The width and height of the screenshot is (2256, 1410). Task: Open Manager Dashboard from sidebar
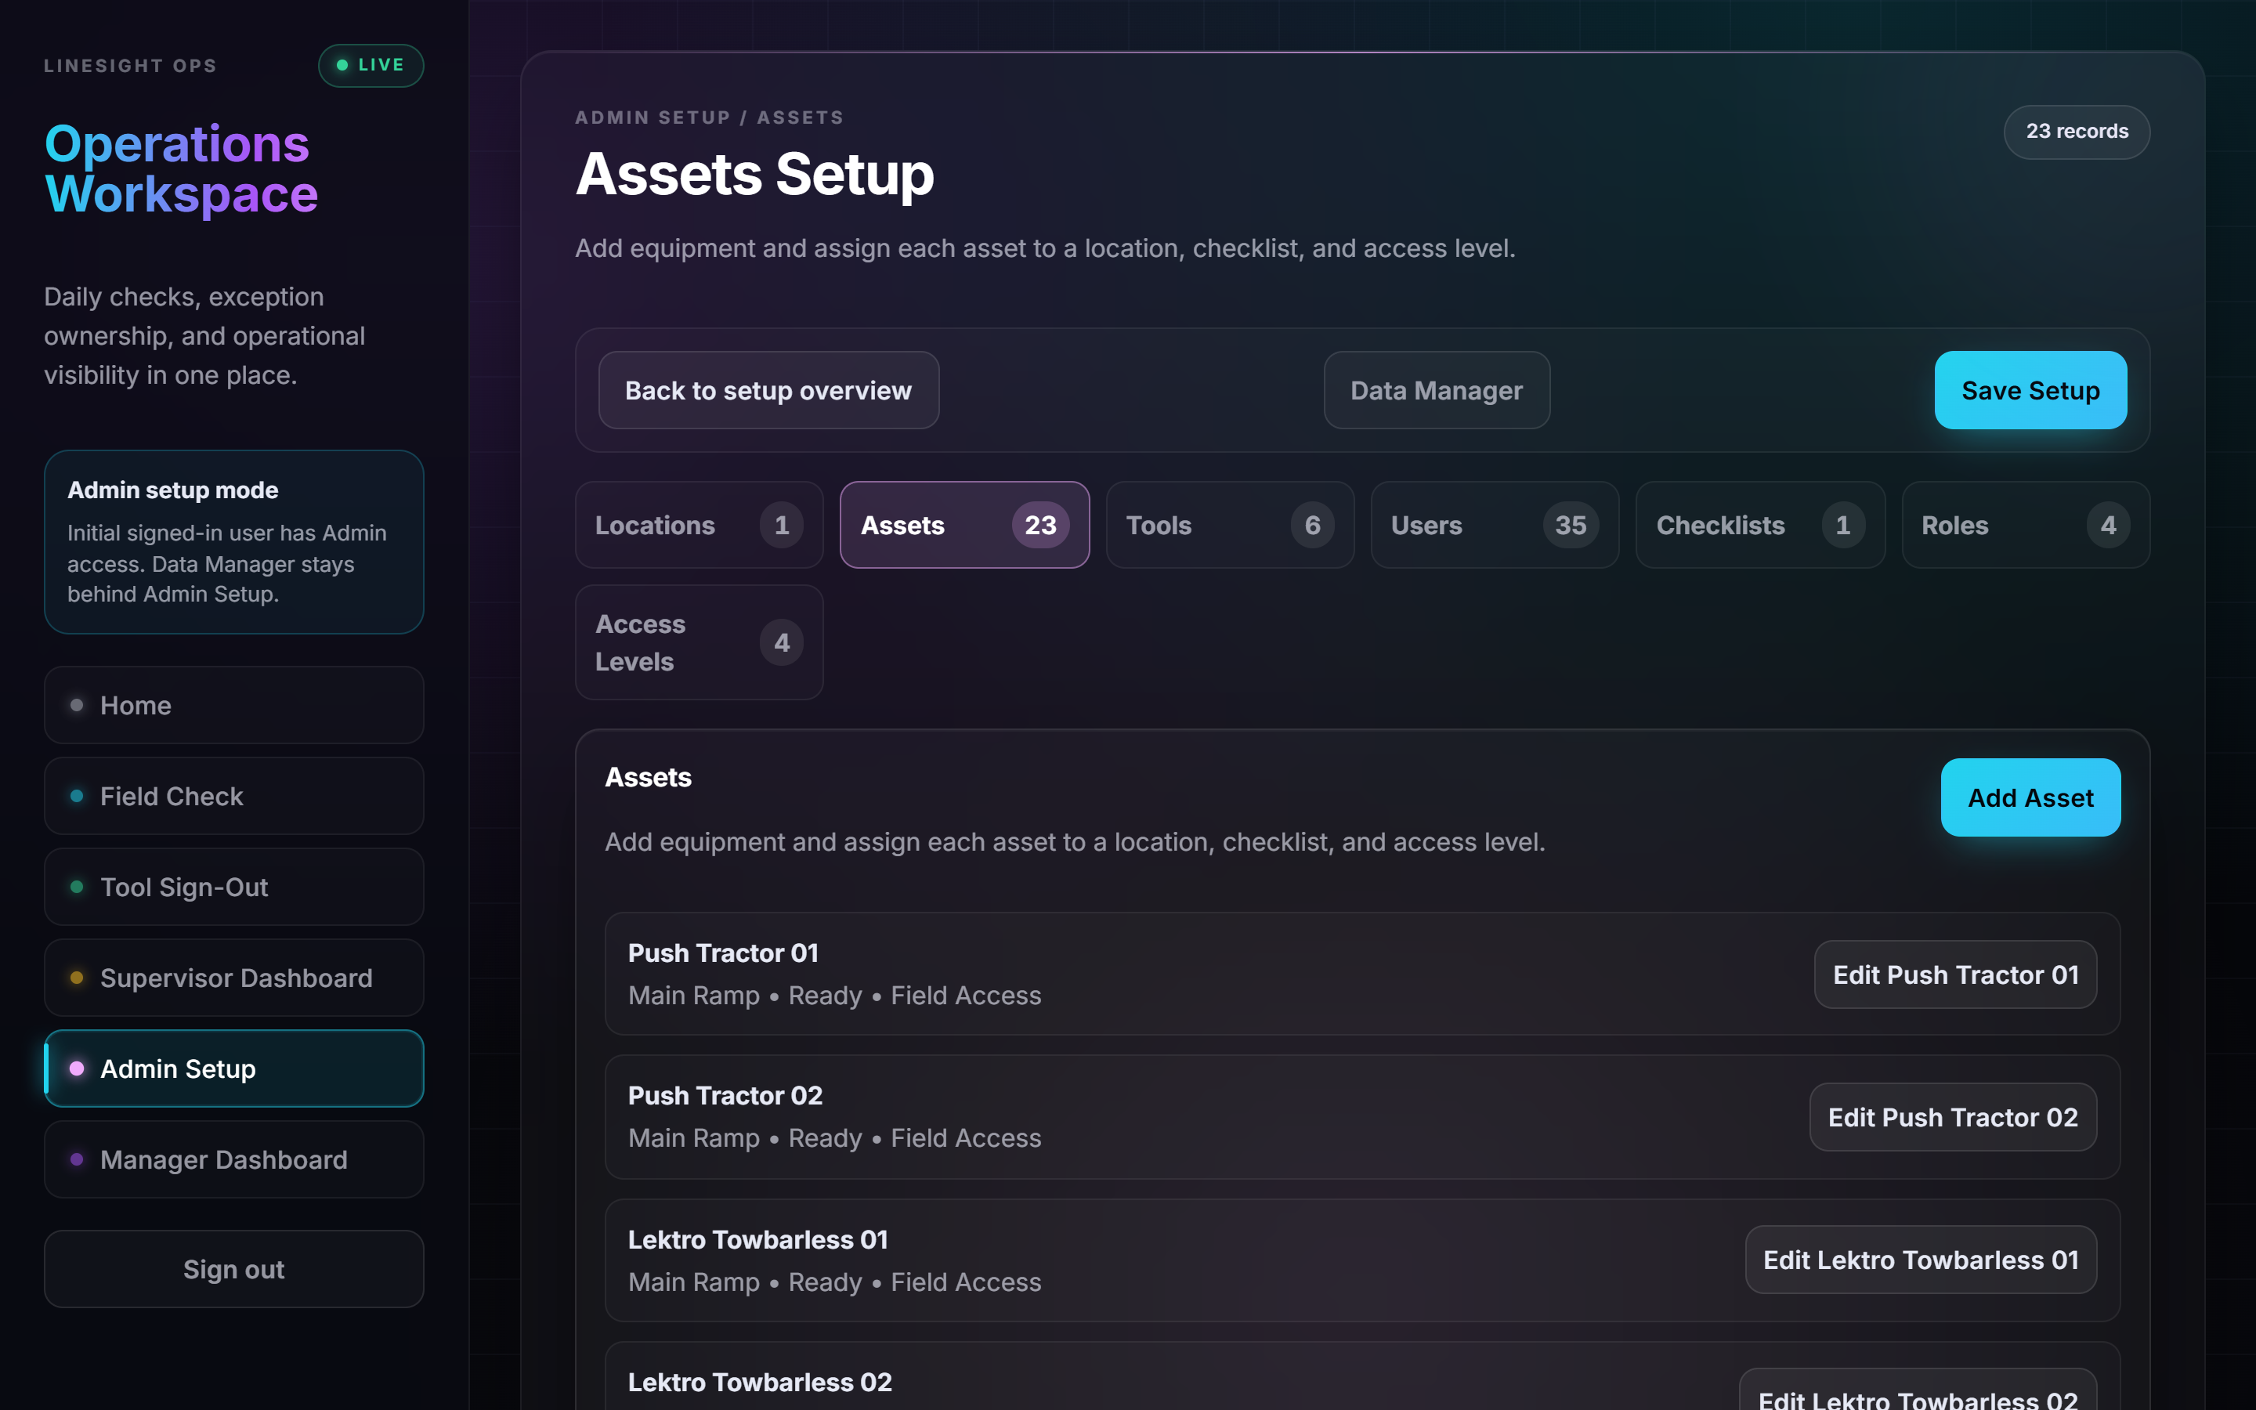234,1159
